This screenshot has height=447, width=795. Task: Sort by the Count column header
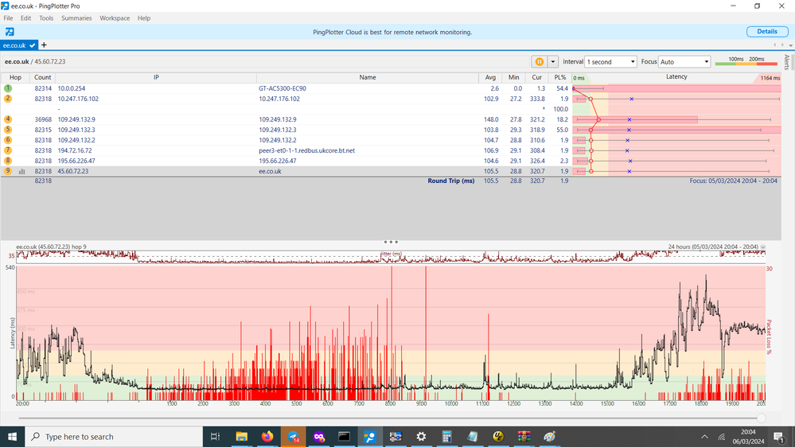point(43,77)
